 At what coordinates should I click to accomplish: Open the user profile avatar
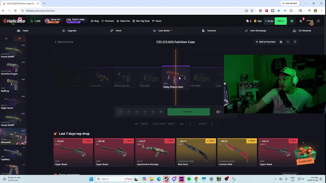tap(310, 21)
